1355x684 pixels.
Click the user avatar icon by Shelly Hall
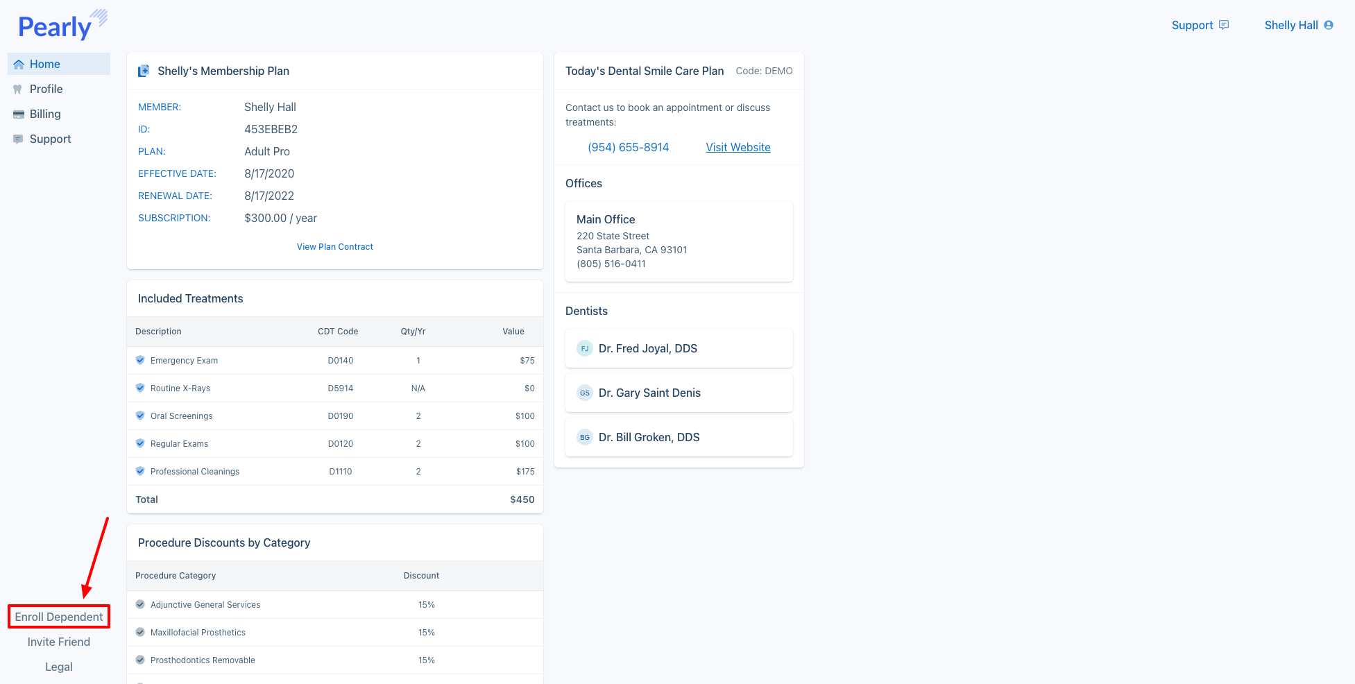pos(1329,25)
